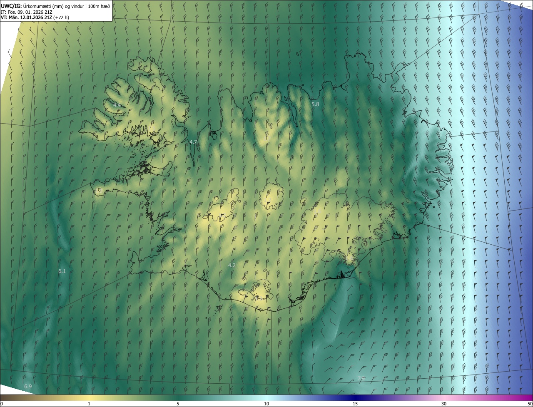Click the yellow color band above the 1 tick
This screenshot has width=533, height=407.
[89, 397]
